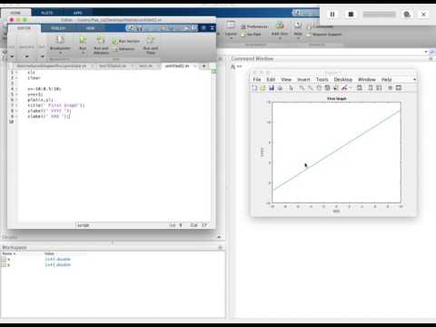Click the Advance button
Image resolution: width=436 pixels, height=327 pixels.
124,49
